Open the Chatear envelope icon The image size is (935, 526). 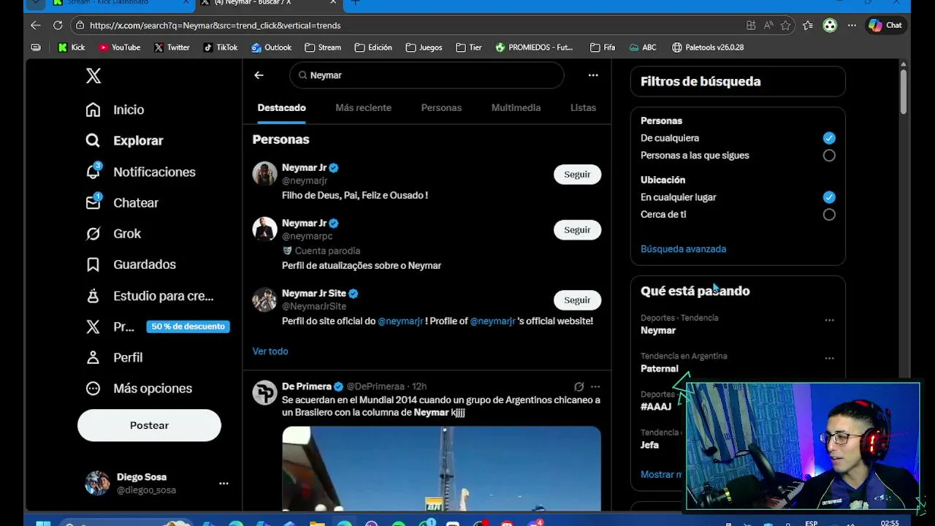[x=93, y=202]
